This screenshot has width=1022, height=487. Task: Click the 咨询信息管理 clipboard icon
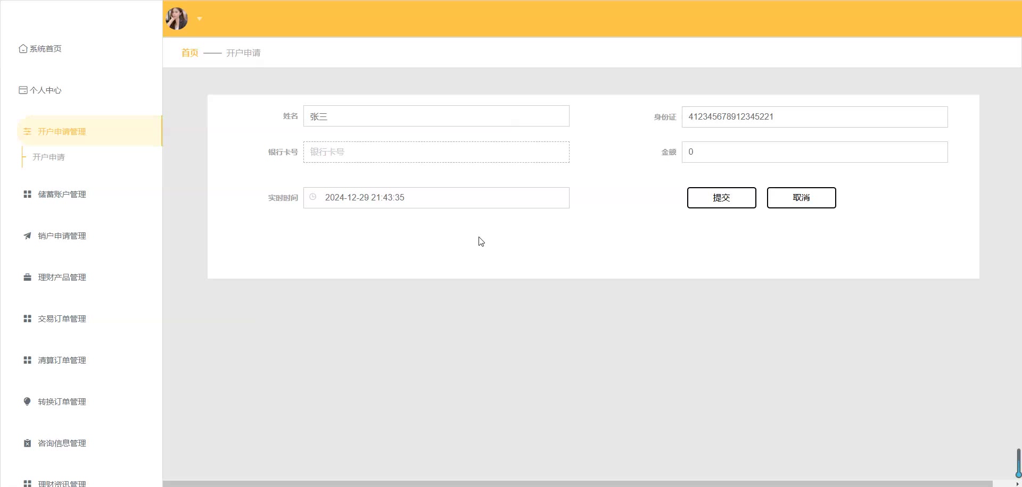(27, 443)
